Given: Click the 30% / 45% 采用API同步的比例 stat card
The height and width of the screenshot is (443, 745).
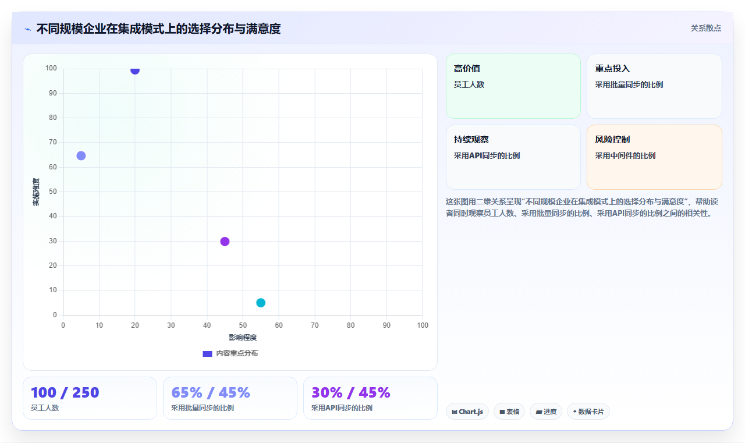Looking at the screenshot, I should pos(370,398).
